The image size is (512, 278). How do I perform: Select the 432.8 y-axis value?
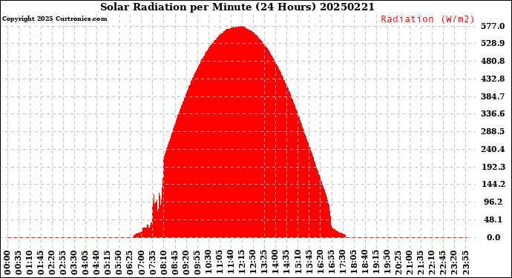(x=493, y=79)
